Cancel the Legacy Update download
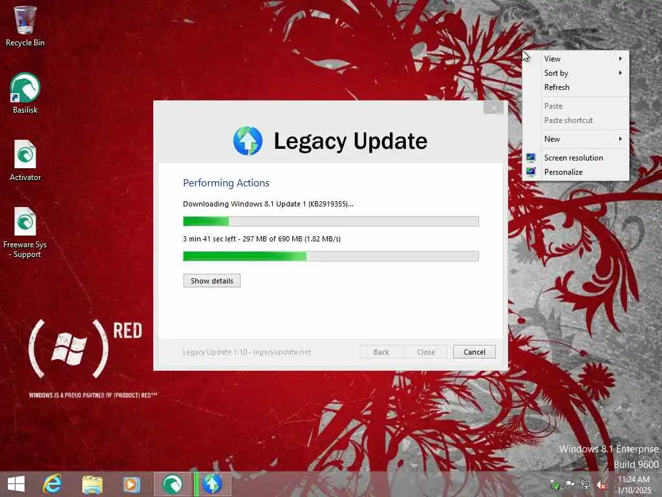Viewport: 662px width, 497px height. click(x=474, y=352)
